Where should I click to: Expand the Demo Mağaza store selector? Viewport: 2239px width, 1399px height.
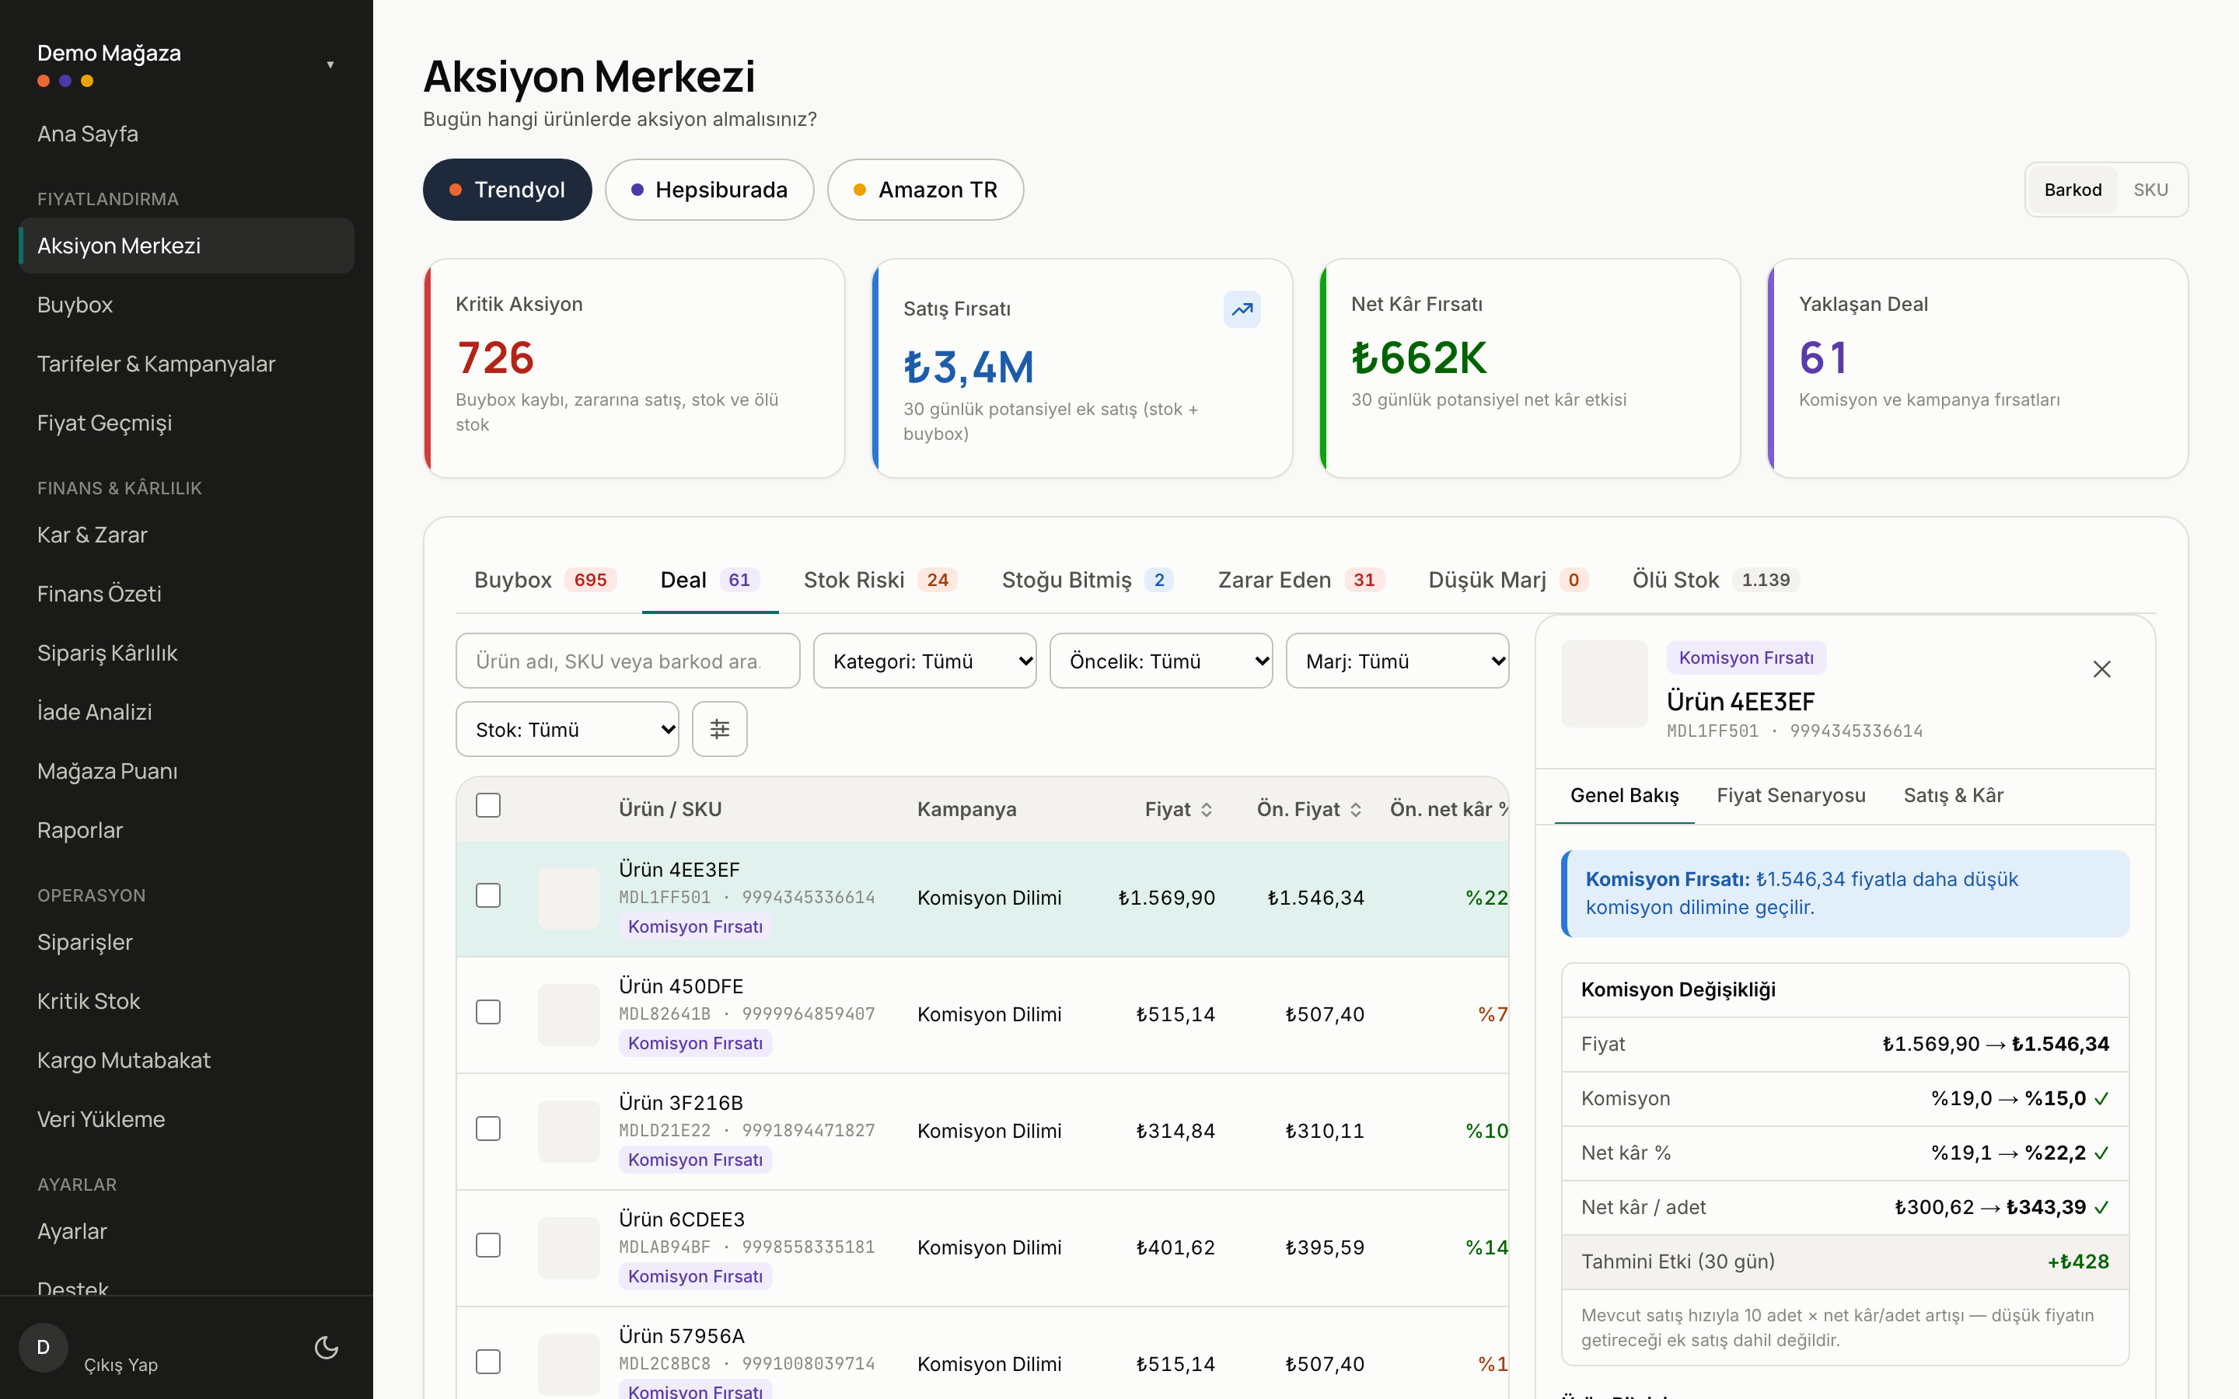tap(185, 64)
